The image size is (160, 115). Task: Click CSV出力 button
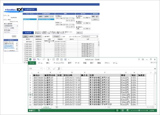click(56, 36)
